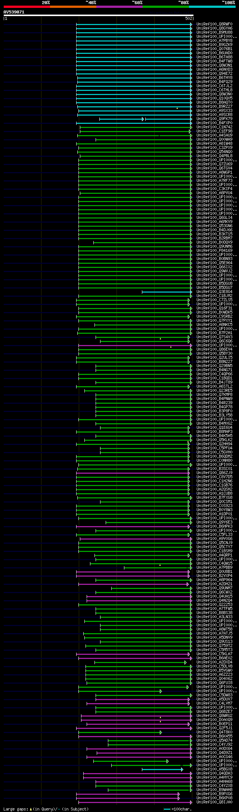The image size is (239, 812).
Task: Open hit UniRef100_Q8RWF0
Action: (x=214, y=24)
